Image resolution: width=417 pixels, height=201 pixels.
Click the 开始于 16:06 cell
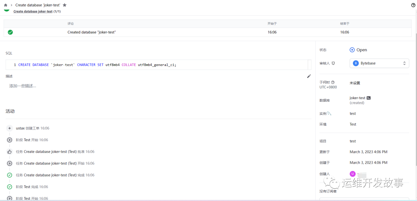pyautogui.click(x=272, y=32)
